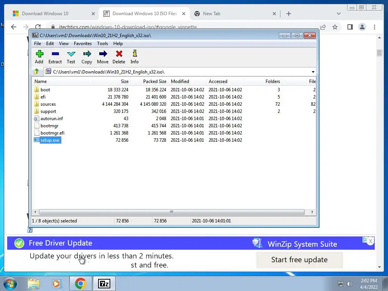Open the Help menu
388x291 pixels.
(x=118, y=44)
